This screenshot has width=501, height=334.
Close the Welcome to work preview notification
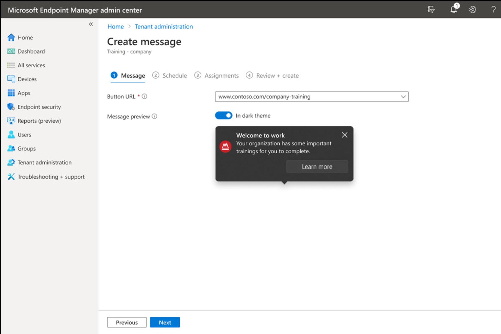344,135
